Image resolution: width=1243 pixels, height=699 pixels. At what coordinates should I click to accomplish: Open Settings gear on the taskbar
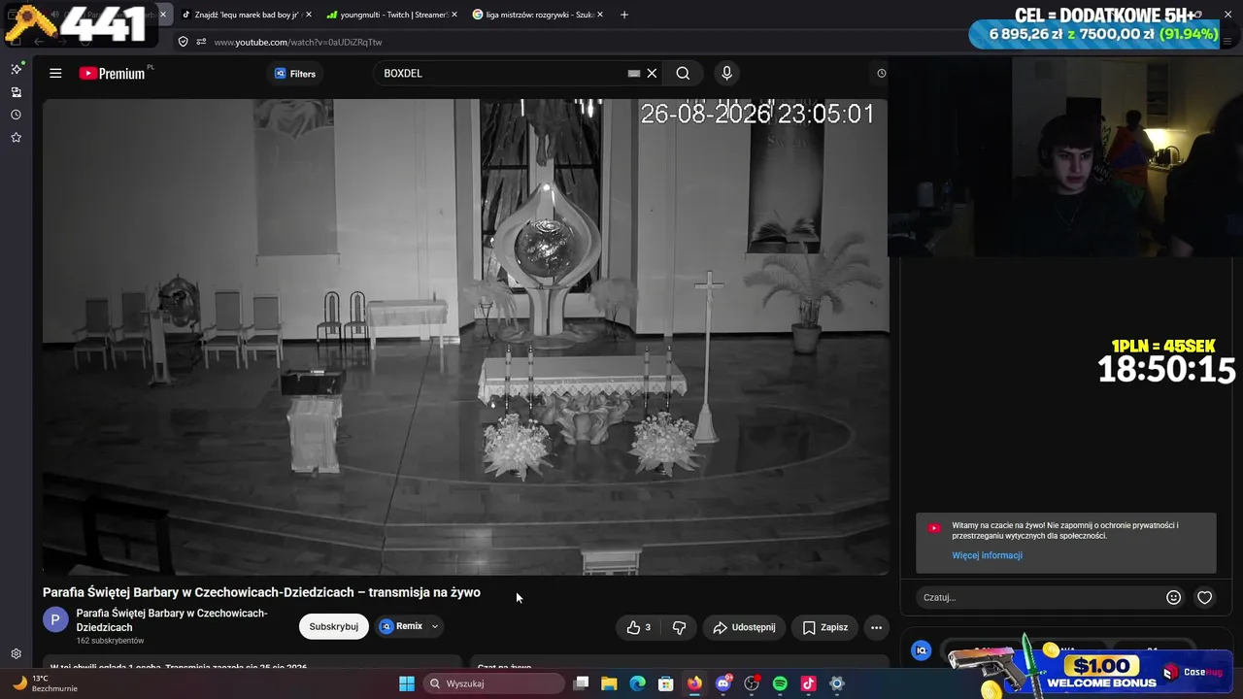[837, 683]
